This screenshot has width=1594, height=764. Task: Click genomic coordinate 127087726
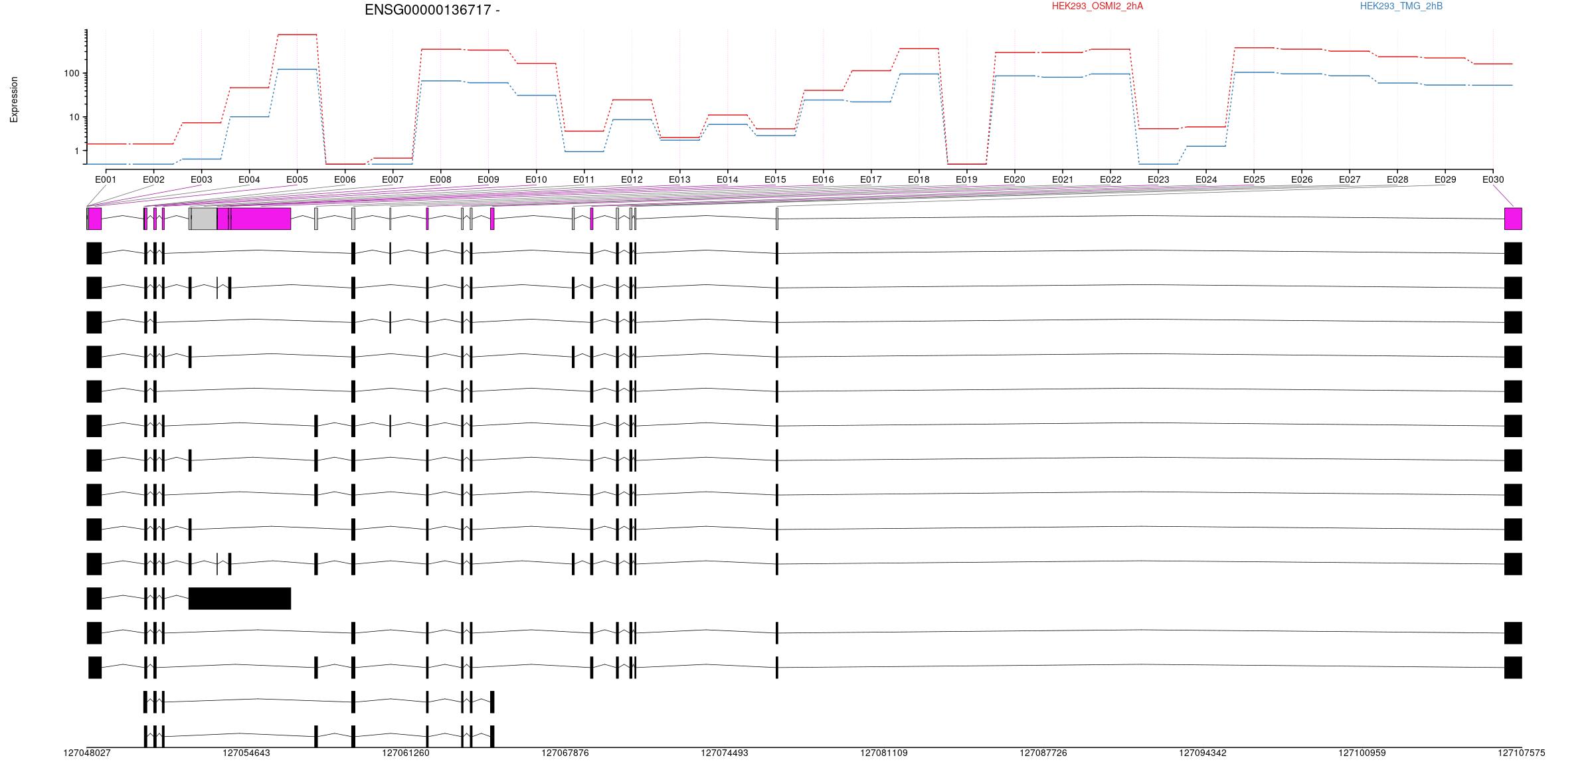(1043, 753)
